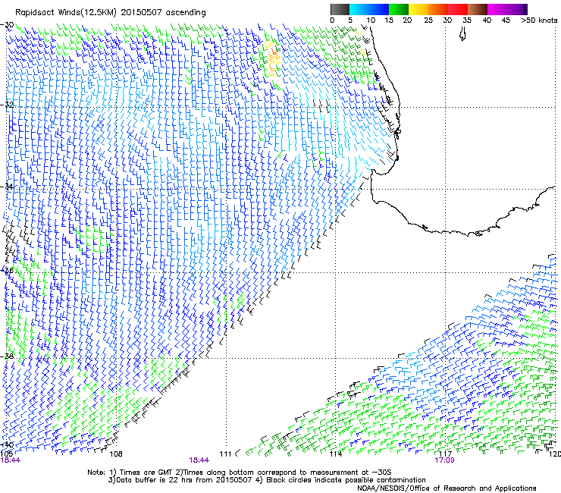Click longitude label 108

point(116,454)
